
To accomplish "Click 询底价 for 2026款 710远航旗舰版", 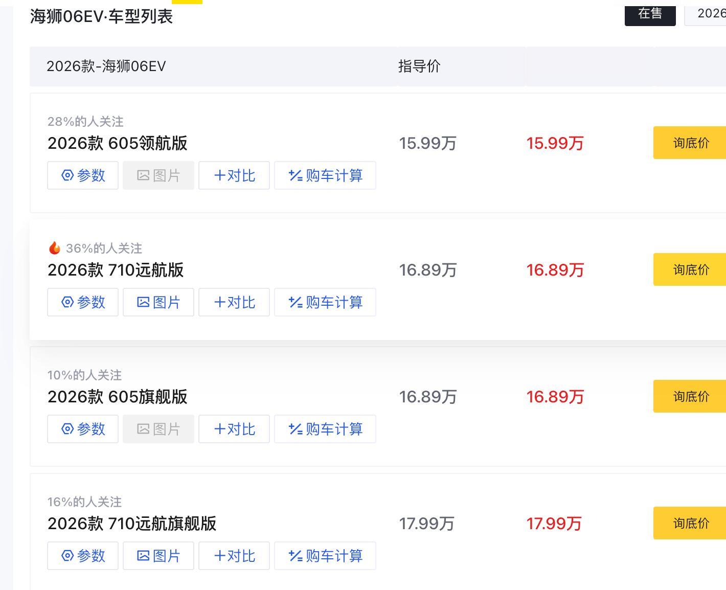I will click(x=690, y=523).
